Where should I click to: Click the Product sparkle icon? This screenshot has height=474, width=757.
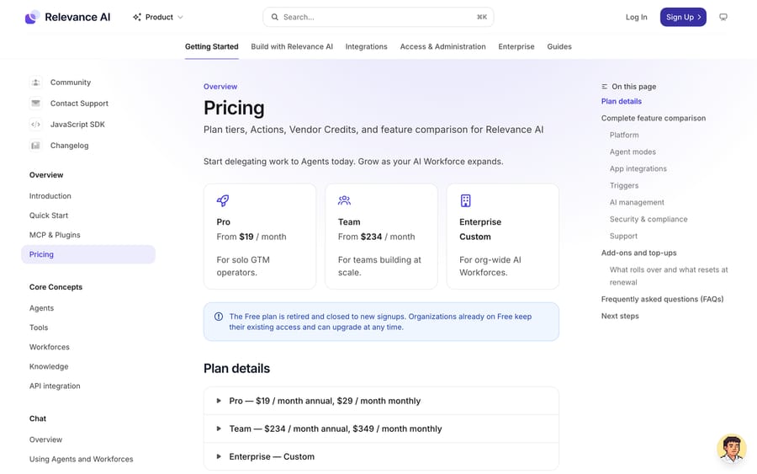[x=137, y=17]
